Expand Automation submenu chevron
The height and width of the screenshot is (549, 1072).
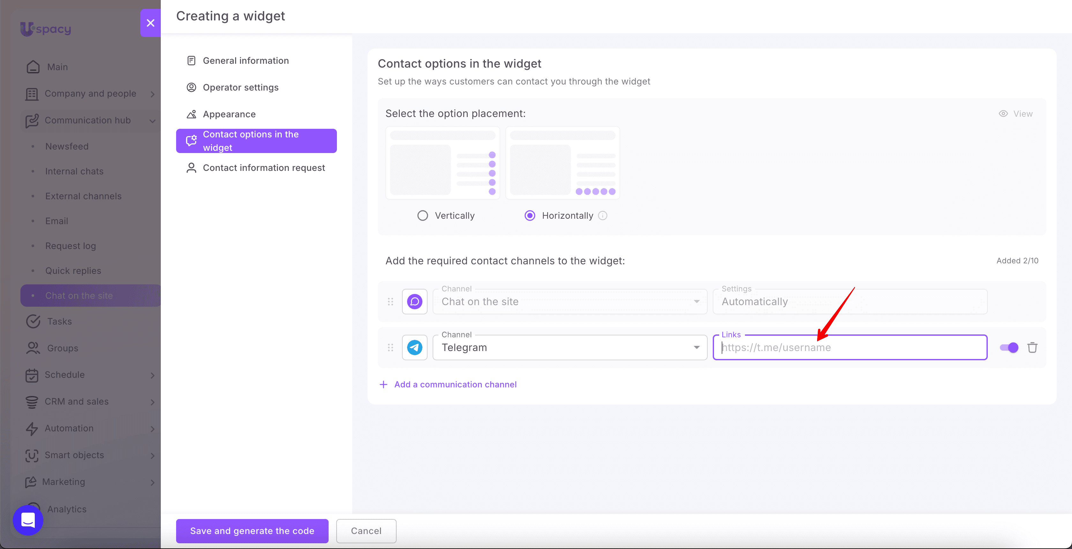click(152, 429)
